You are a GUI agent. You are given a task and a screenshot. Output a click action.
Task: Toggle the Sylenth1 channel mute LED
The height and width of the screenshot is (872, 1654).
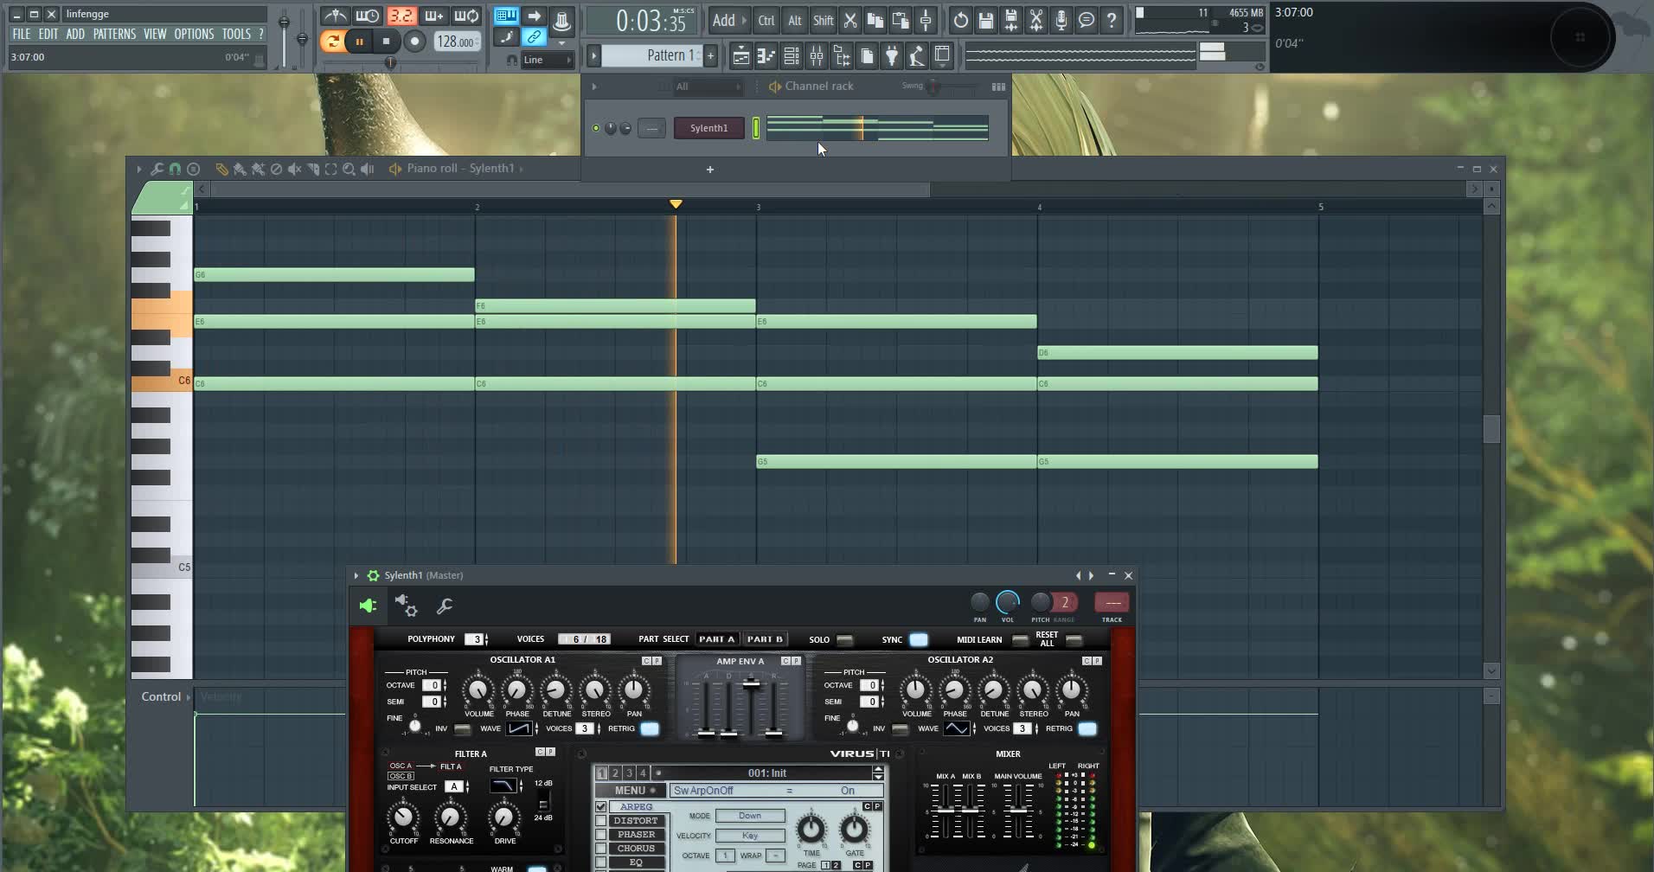(x=596, y=128)
